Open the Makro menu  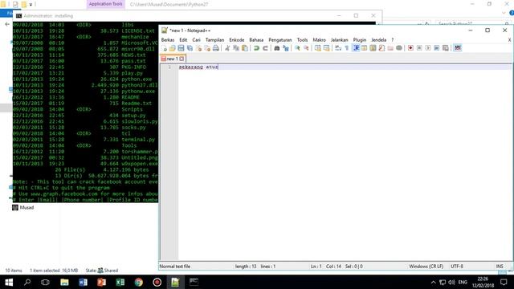point(320,39)
